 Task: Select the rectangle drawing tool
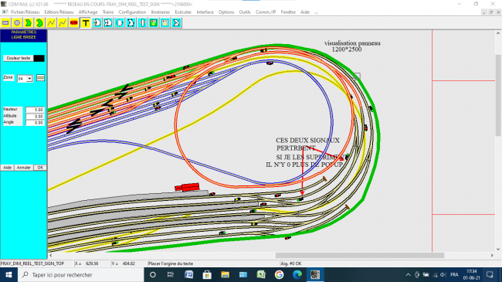coord(5,22)
